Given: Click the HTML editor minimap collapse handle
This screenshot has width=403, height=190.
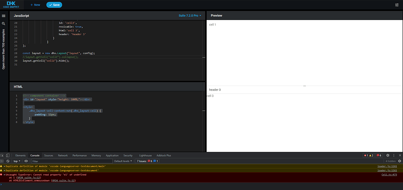Looking at the screenshot, I should click(x=204, y=111).
